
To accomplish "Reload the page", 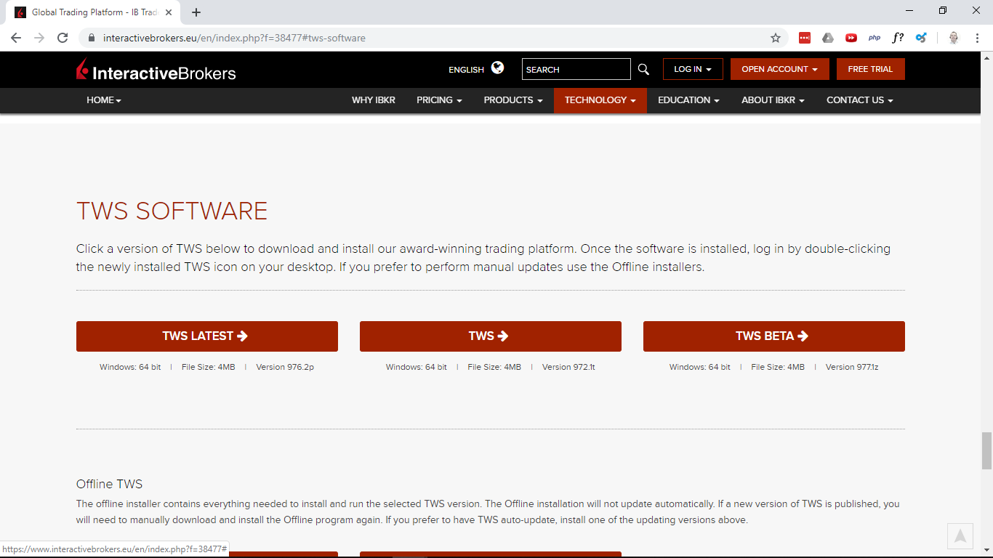I will tap(63, 38).
